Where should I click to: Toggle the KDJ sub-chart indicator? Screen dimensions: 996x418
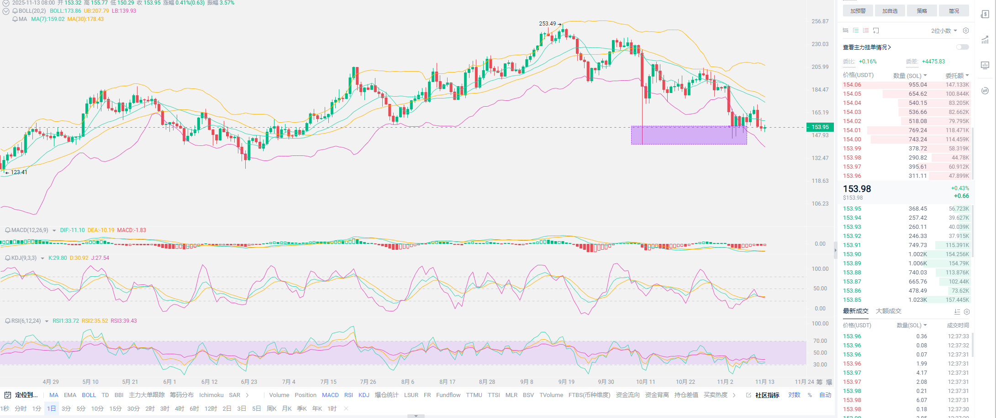[x=364, y=395]
